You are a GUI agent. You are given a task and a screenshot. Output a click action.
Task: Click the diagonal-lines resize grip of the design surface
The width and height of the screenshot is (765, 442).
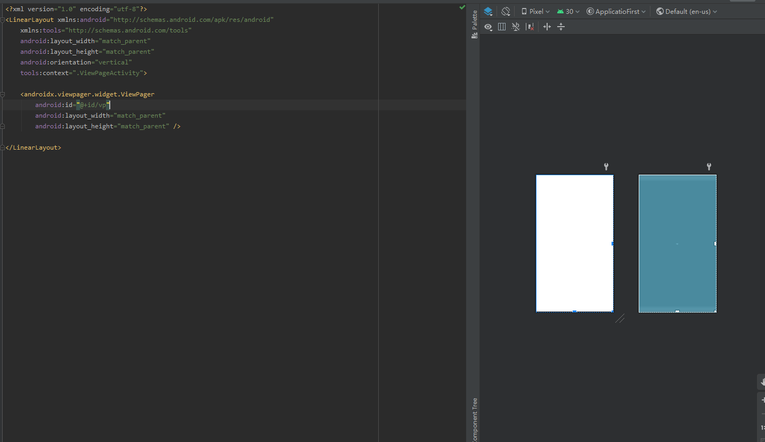[x=620, y=318]
